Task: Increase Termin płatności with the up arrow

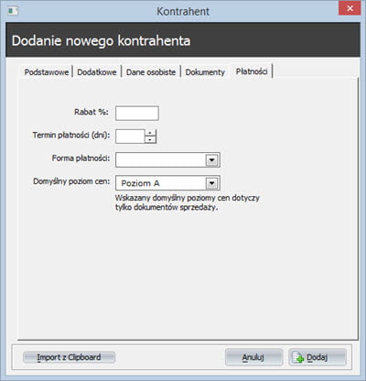Action: [150, 133]
